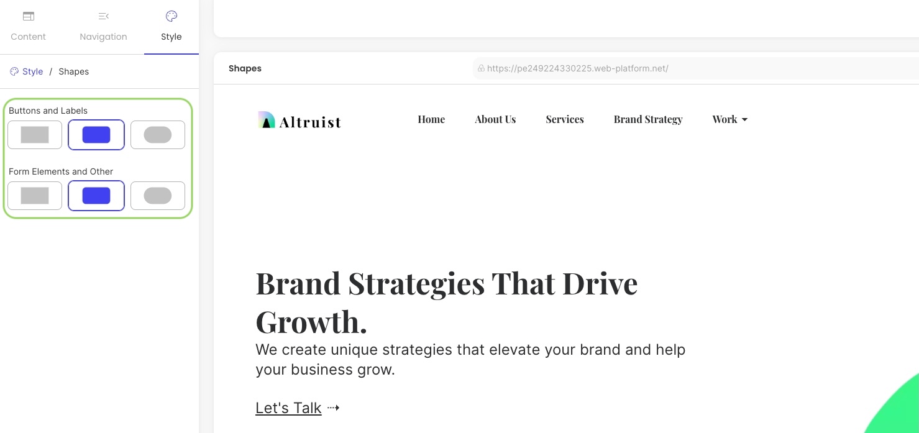The width and height of the screenshot is (919, 433).
Task: Click the preview URL address field
Action: (x=696, y=68)
